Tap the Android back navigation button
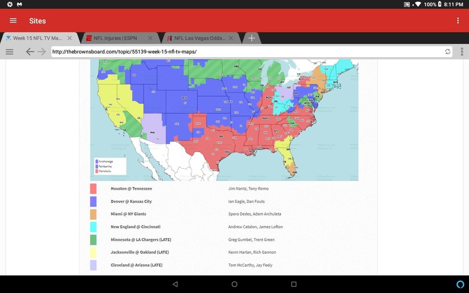Viewport: 469px width, 293px height. tap(175, 284)
